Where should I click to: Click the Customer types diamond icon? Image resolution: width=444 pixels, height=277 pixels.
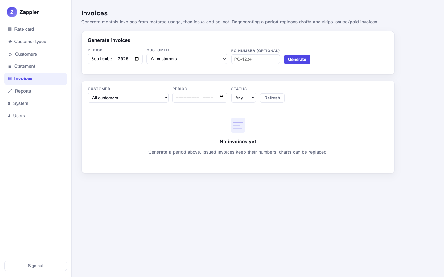pyautogui.click(x=10, y=42)
